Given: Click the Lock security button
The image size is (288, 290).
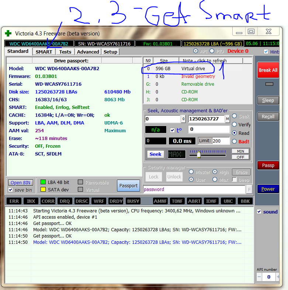Looking at the screenshot, I should tap(154, 177).
